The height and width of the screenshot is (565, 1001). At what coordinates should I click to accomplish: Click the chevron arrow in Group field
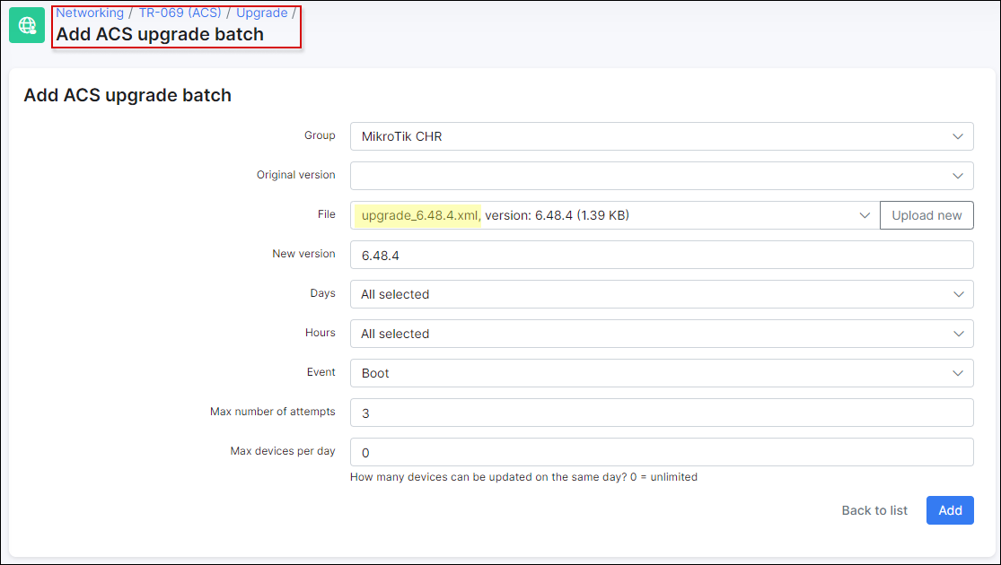tap(957, 136)
